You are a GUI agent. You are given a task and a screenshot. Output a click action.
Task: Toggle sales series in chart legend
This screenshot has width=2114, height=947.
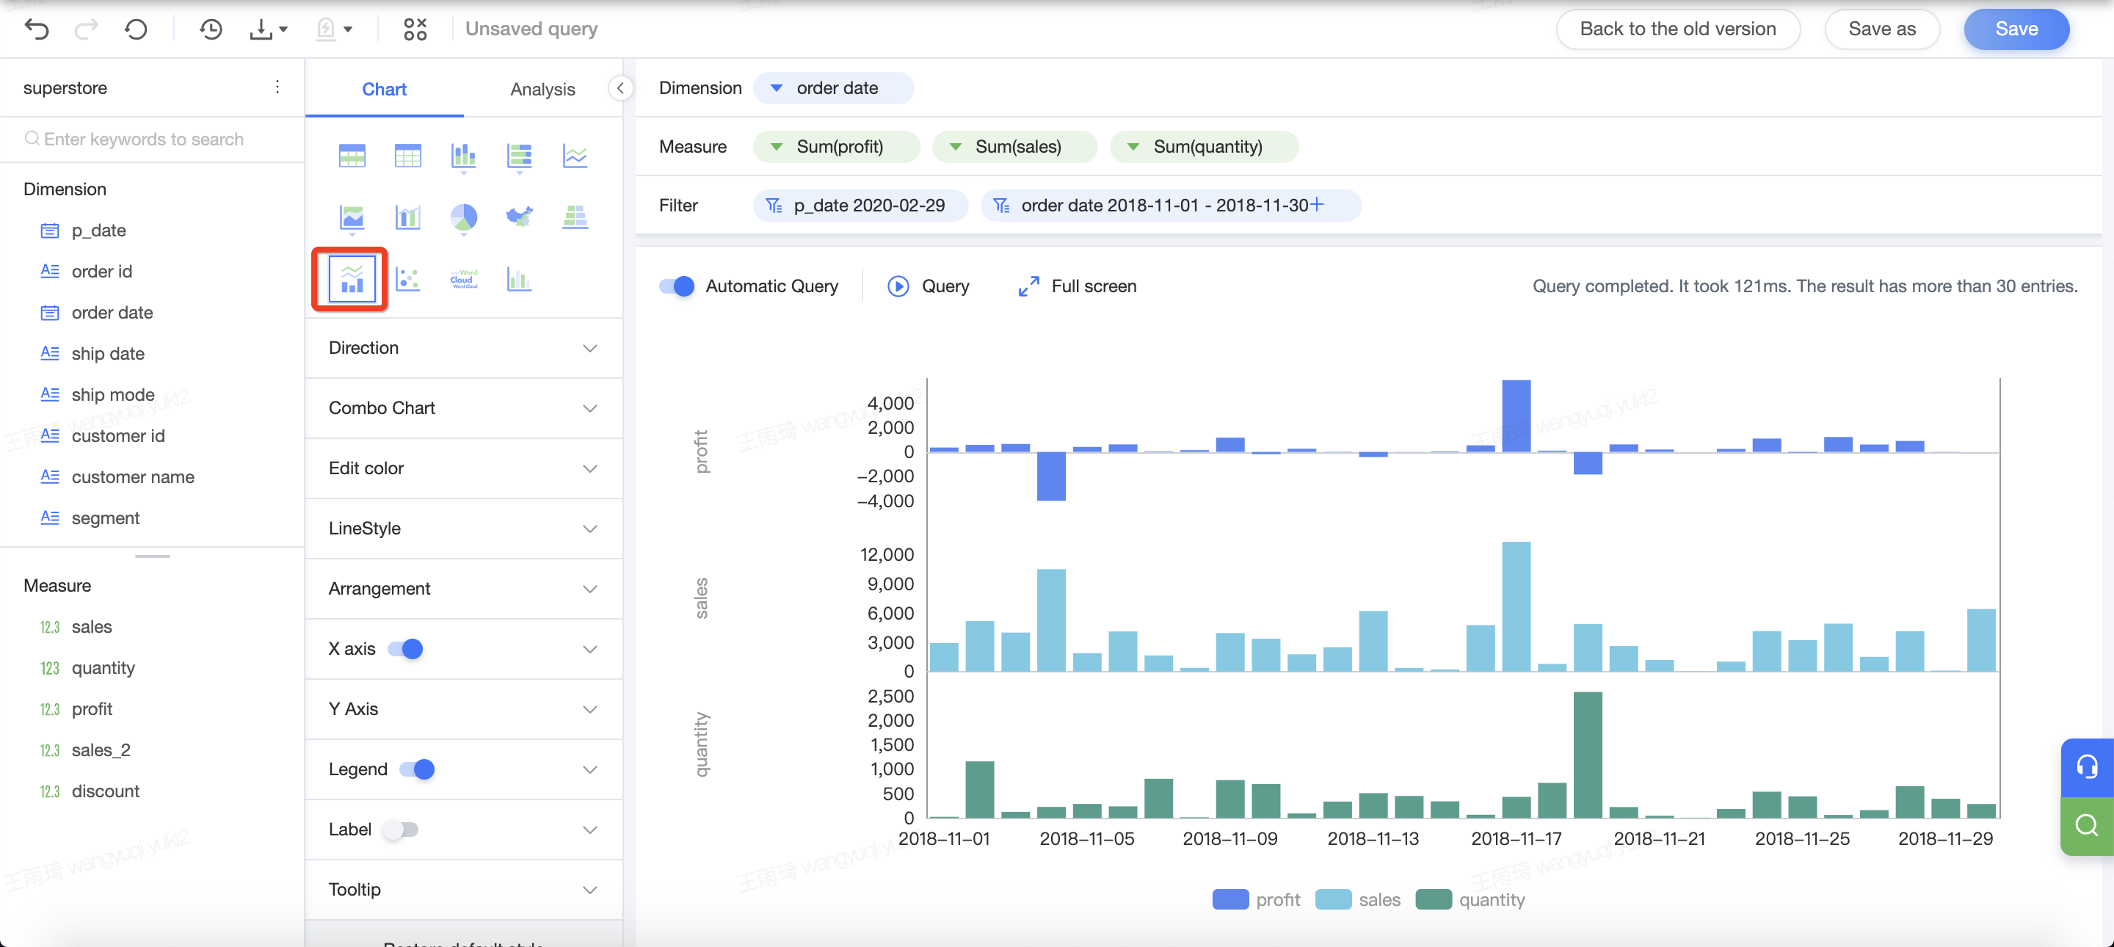click(1357, 899)
